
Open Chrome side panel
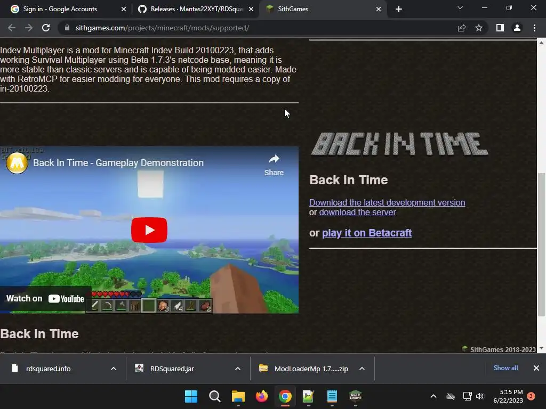click(500, 28)
